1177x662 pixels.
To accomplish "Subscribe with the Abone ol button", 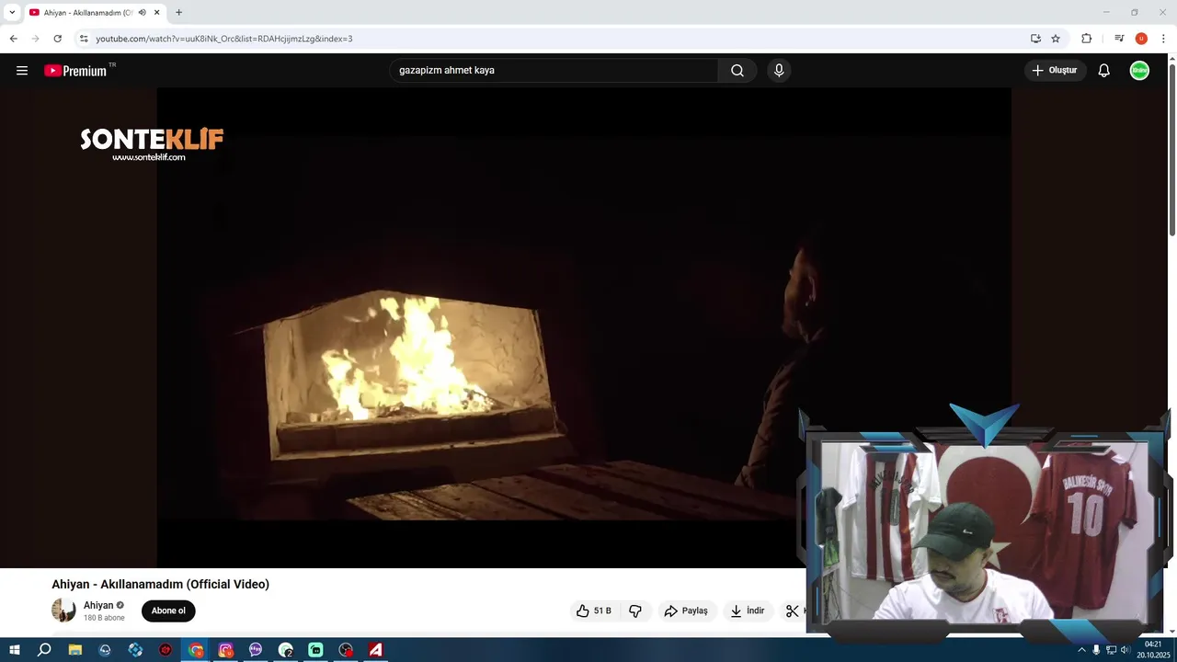I will coord(168,611).
